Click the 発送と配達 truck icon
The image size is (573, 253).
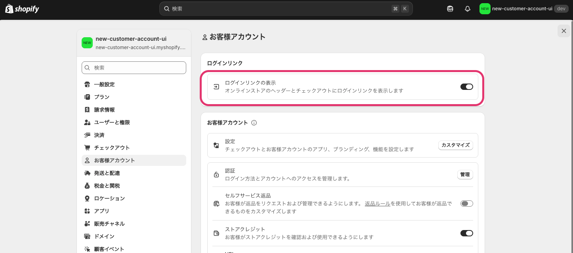[x=87, y=173]
